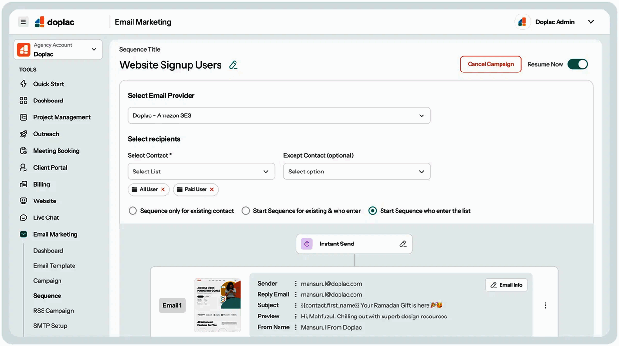619x346 pixels.
Task: Click the Live Chat icon
Action: [x=23, y=218]
